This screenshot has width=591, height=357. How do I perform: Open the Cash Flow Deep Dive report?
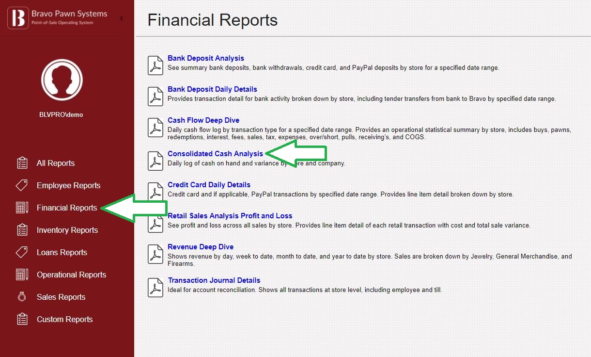tap(203, 120)
